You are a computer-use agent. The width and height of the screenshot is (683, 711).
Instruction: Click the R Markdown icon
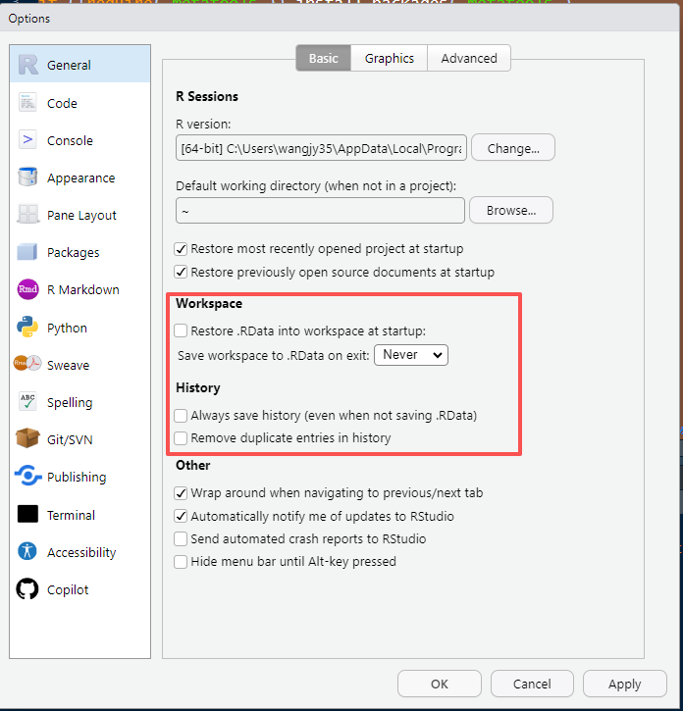coord(27,289)
